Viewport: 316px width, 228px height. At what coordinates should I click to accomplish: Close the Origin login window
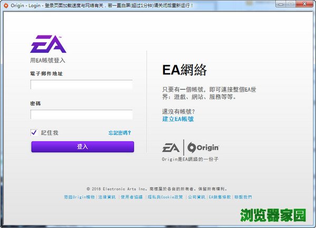(307, 5)
